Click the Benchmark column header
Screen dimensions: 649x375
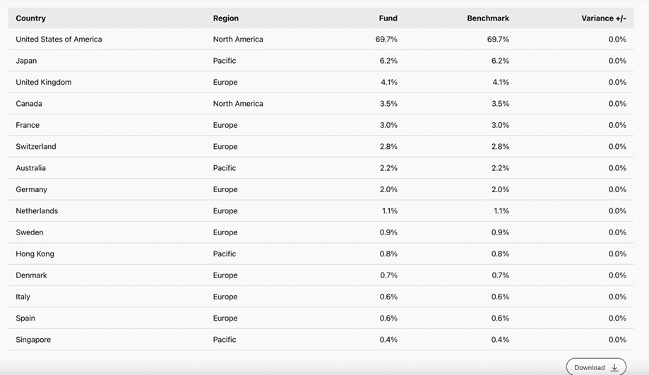pyautogui.click(x=488, y=18)
